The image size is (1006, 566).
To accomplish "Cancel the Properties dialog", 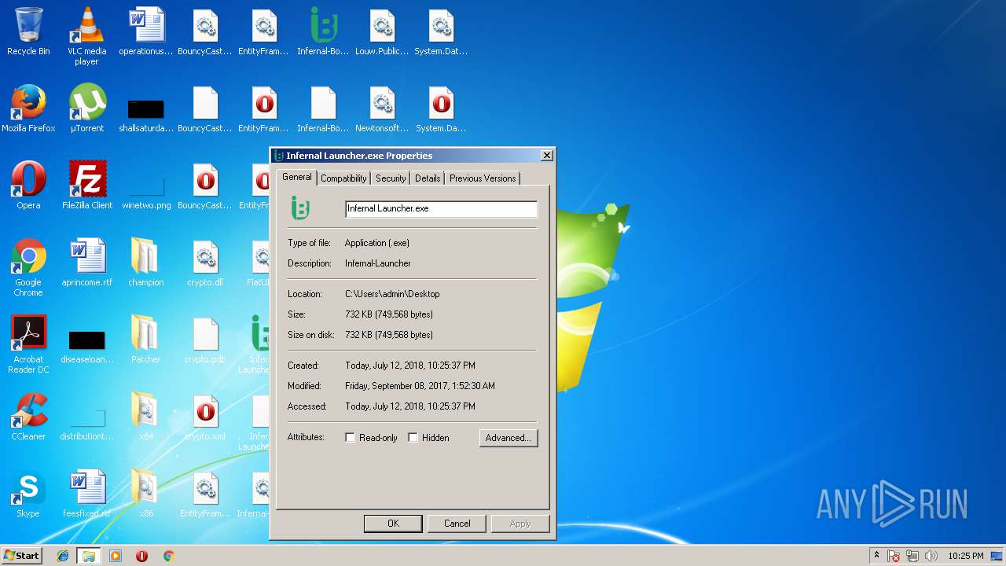I will 457,524.
